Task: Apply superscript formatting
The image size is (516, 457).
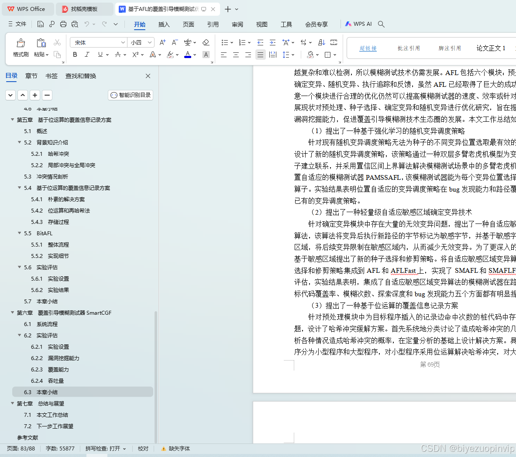Action: pos(135,54)
